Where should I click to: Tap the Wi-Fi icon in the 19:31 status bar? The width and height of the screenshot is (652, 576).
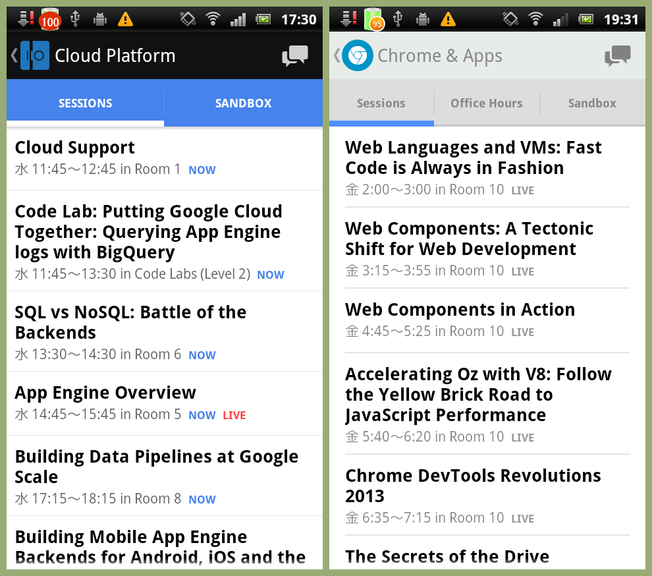tap(535, 19)
